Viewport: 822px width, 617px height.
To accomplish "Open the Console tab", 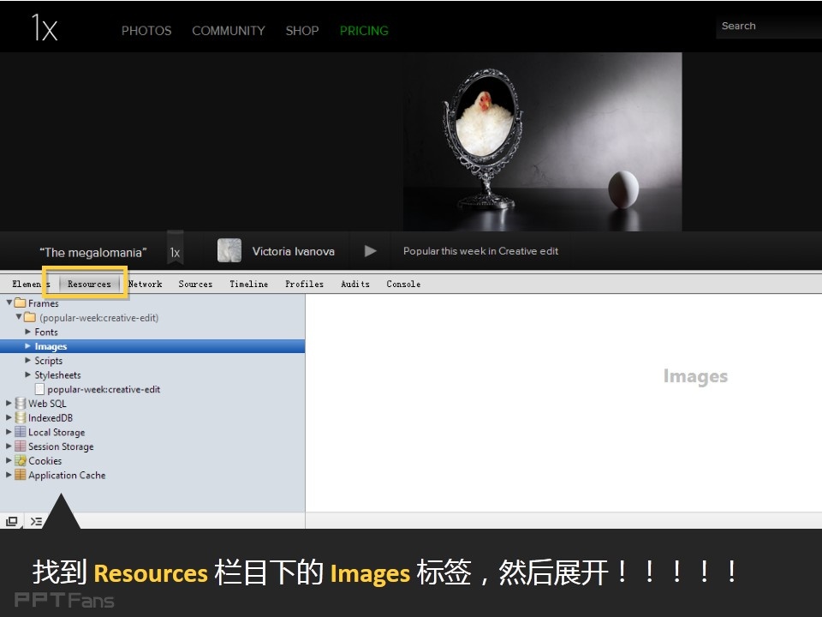I will [x=402, y=284].
